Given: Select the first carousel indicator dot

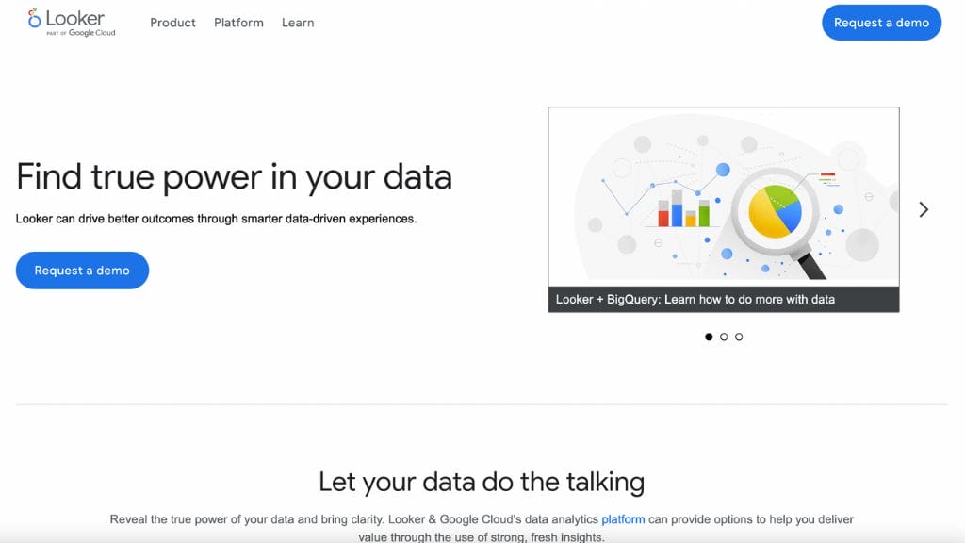Looking at the screenshot, I should click(709, 337).
